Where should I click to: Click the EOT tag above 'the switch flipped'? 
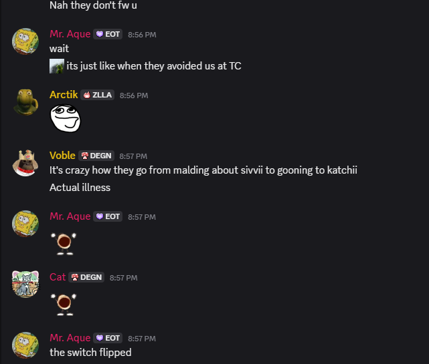[108, 338]
